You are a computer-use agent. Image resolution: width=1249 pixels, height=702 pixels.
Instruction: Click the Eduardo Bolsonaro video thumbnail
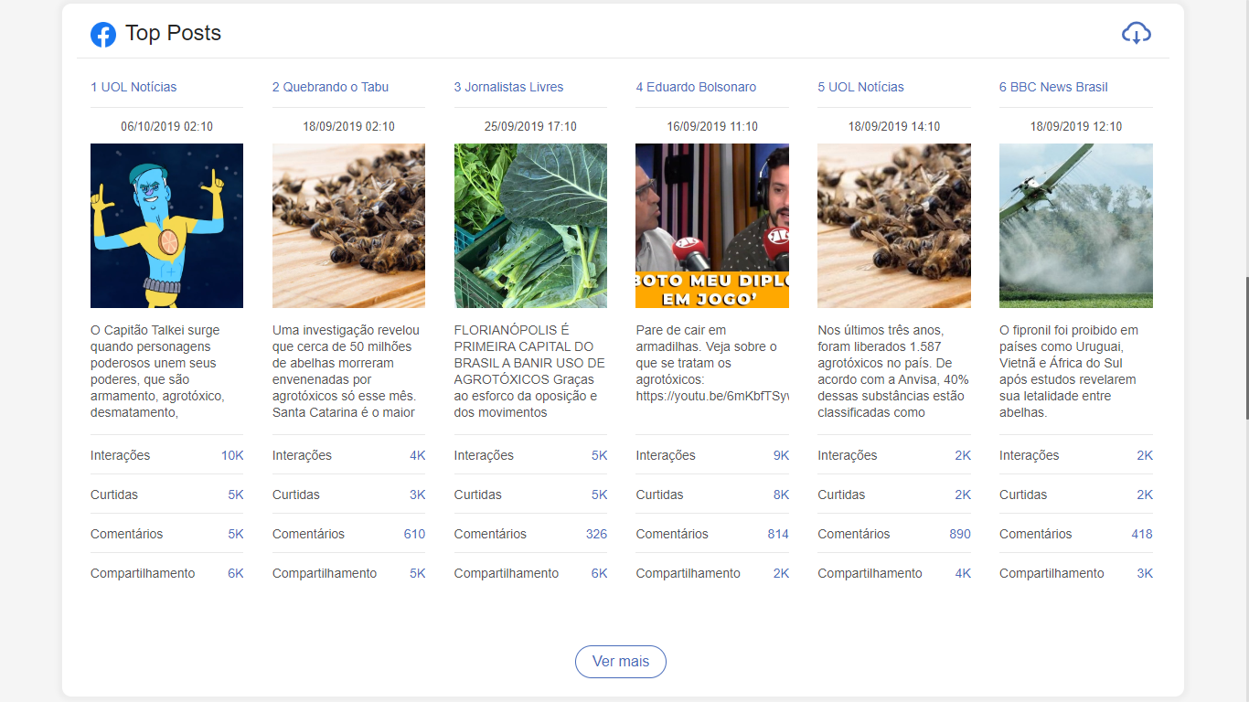point(712,226)
